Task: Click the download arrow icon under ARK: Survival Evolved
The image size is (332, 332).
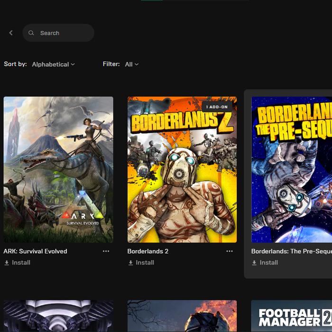Action: [x=7, y=263]
